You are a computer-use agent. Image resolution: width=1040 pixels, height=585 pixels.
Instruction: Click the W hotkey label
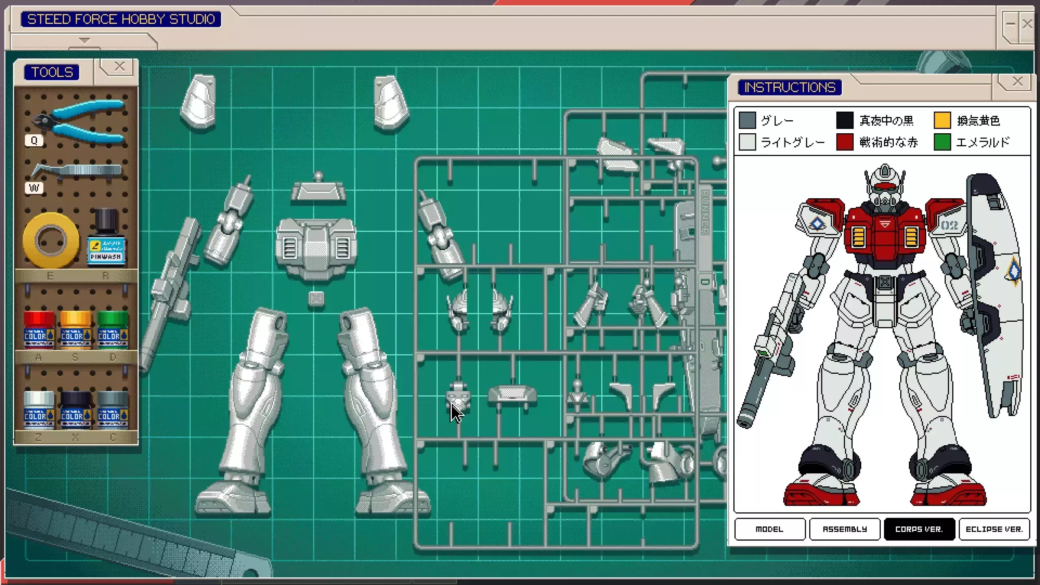tap(34, 188)
